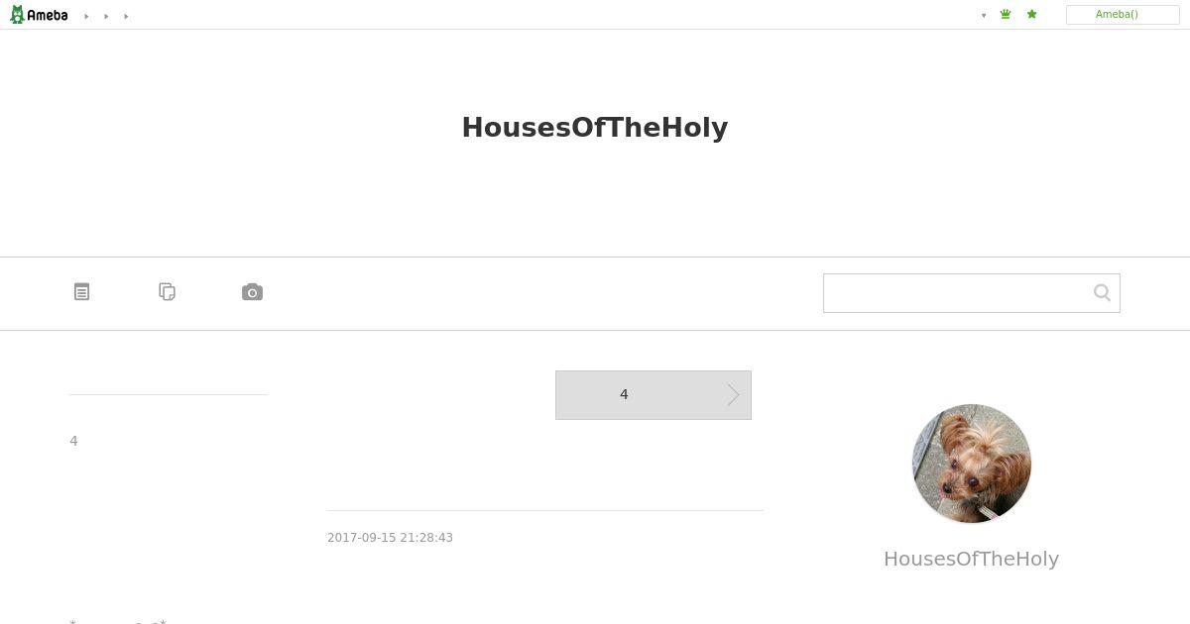Click the magnifier search icon
The height and width of the screenshot is (624, 1190).
1102,292
